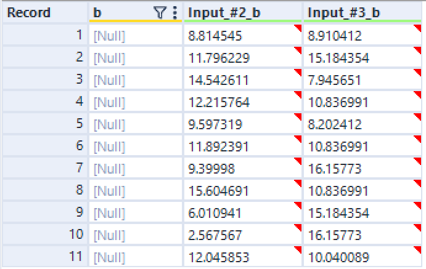Select the [Null] cell in record 9
The width and height of the screenshot is (426, 269).
[136, 212]
